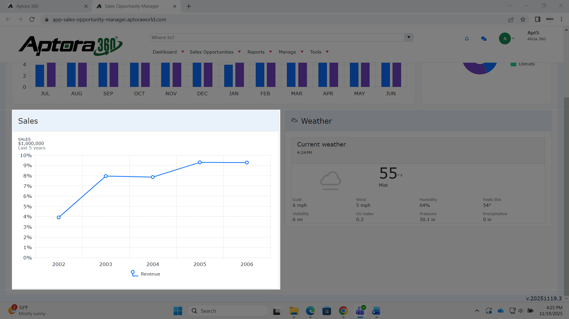Viewport: 569px width, 319px height.
Task: Bookmark page with the star icon
Action: click(x=523, y=20)
